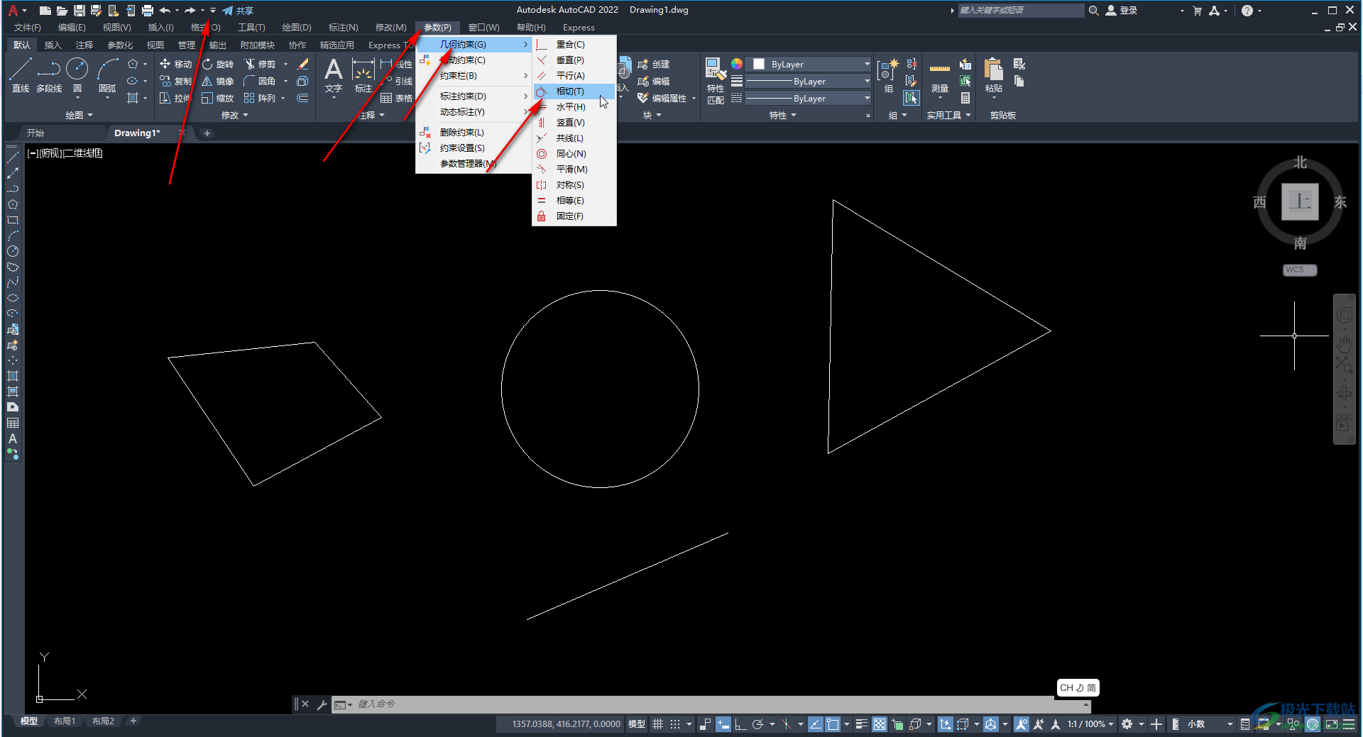Click the 复制 (Copy) tool

175,81
